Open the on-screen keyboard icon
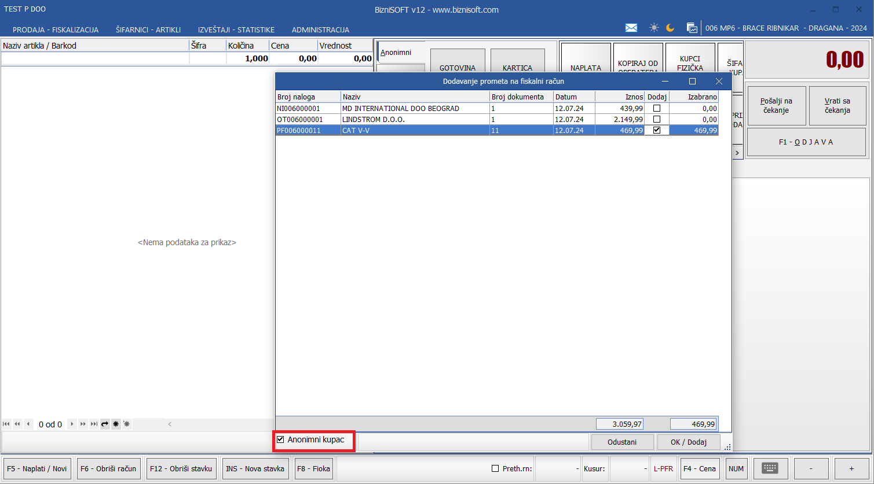This screenshot has width=874, height=484. click(x=770, y=468)
